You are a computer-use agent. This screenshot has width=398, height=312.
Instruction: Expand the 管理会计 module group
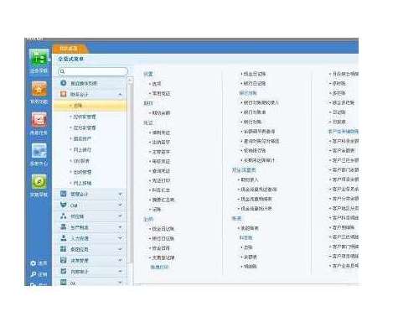[120, 194]
